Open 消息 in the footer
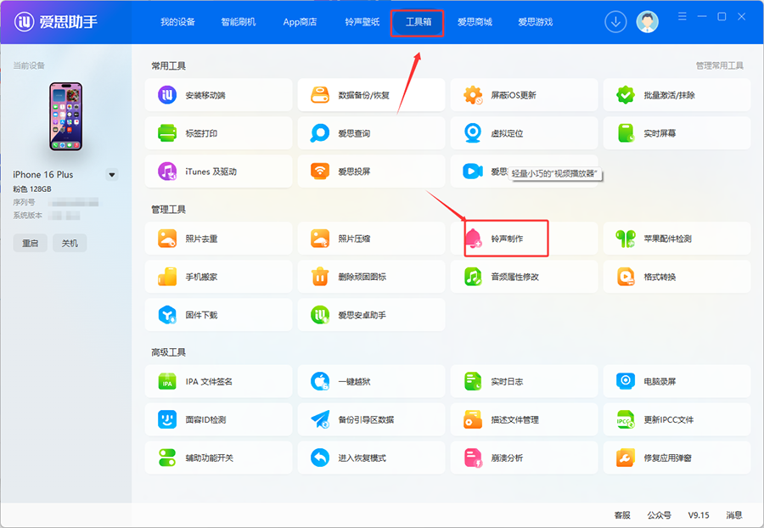Image resolution: width=764 pixels, height=528 pixels. tap(734, 515)
